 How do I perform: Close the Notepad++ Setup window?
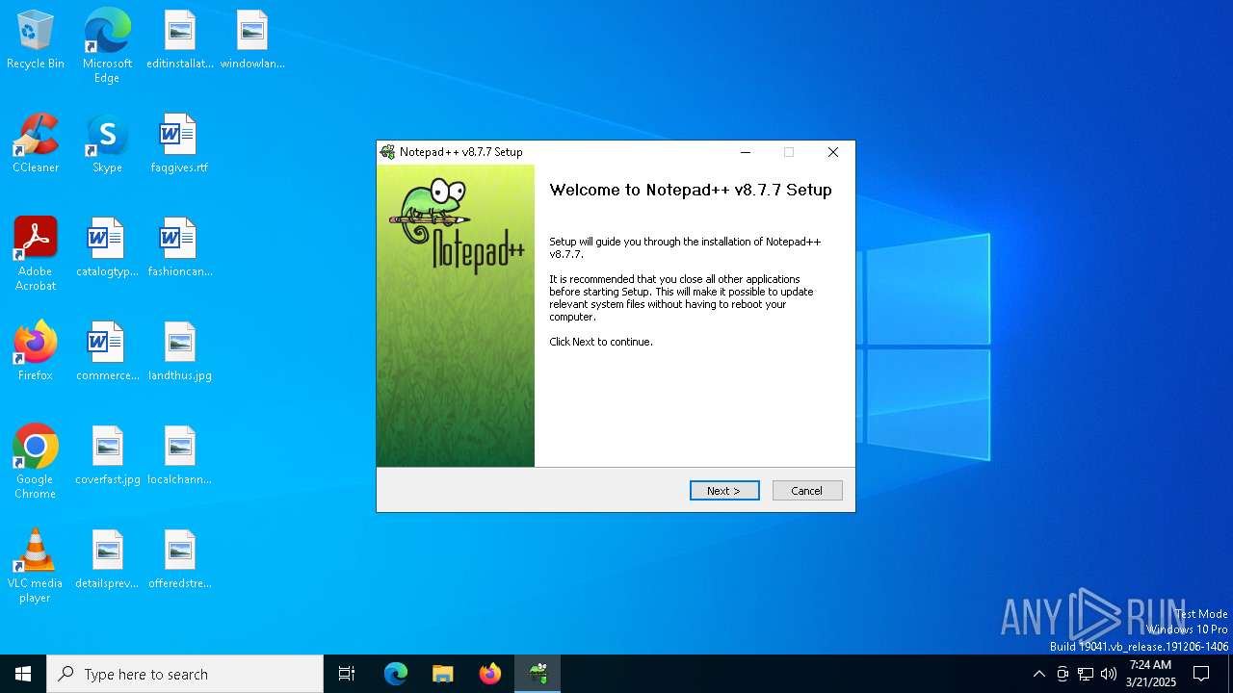[833, 152]
